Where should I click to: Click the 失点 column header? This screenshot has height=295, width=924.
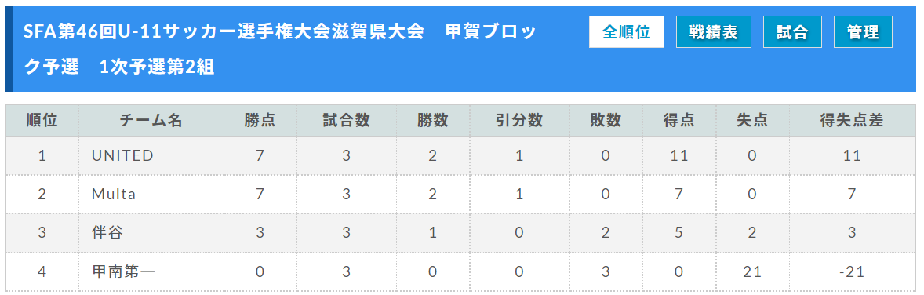(752, 121)
